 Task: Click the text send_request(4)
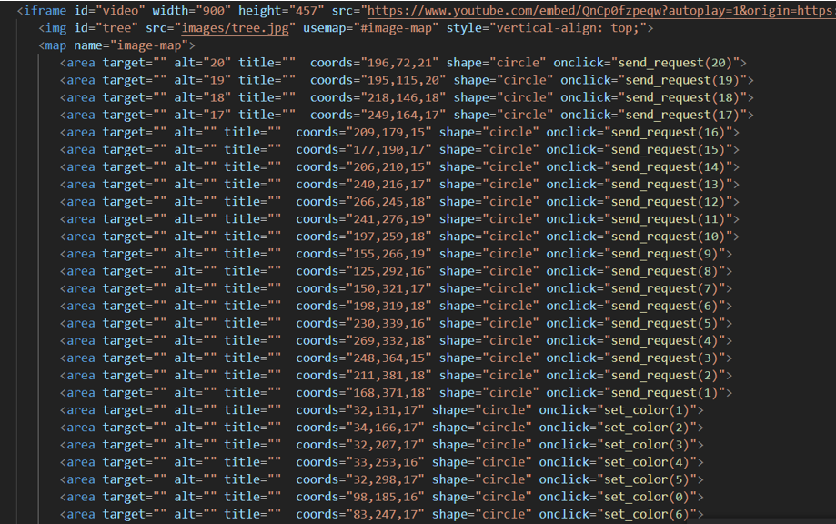pos(665,340)
